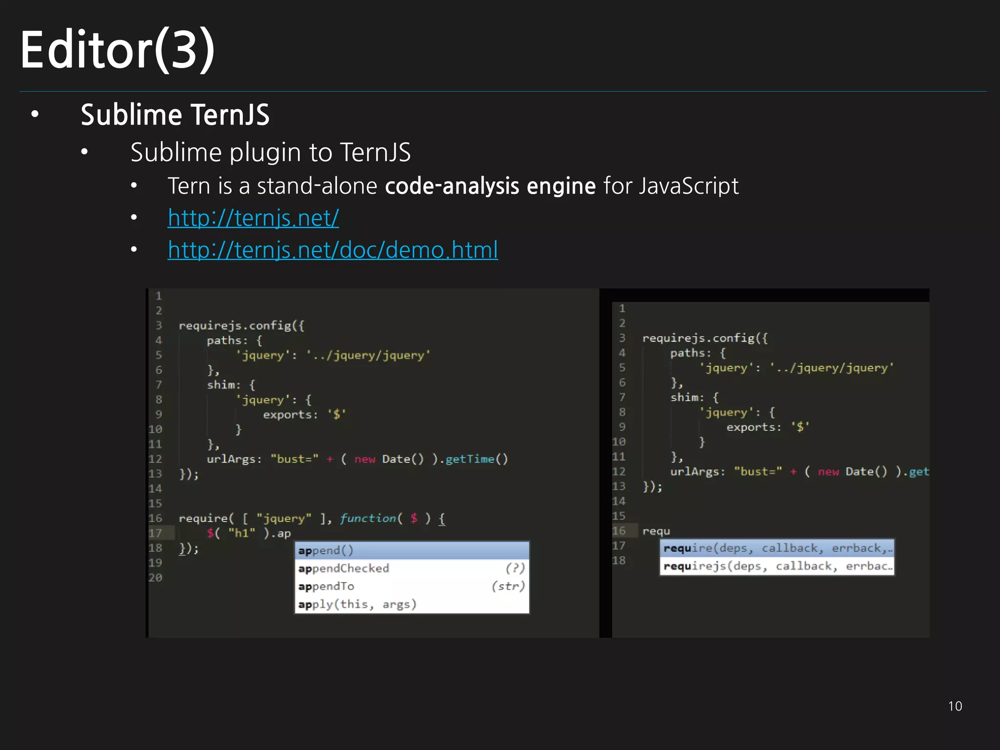Open the http://ternjs.net/ link
Image resolution: width=1000 pixels, height=750 pixels.
coord(253,218)
